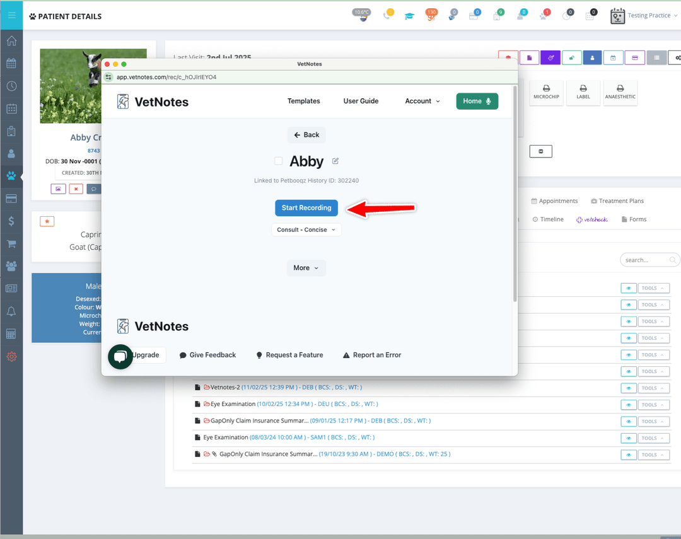Image resolution: width=681 pixels, height=539 pixels.
Task: Toggle the hamburger menu to collapse the sidebar
Action: [x=11, y=15]
